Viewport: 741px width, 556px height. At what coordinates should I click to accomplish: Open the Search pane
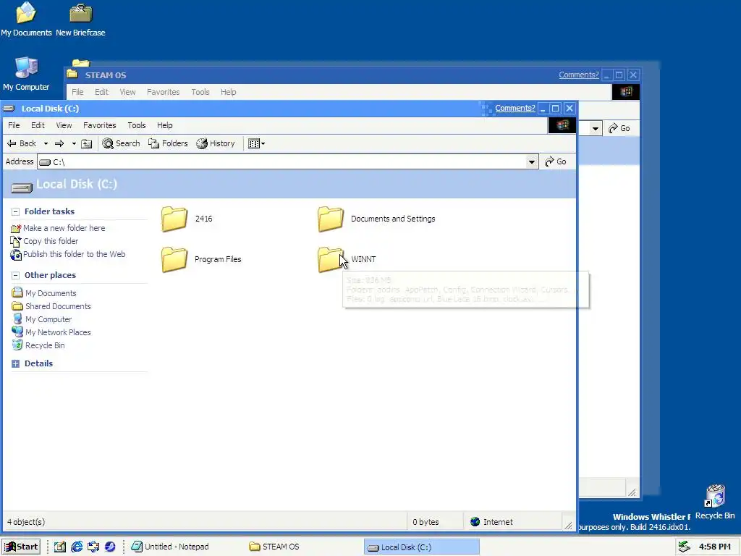point(121,144)
